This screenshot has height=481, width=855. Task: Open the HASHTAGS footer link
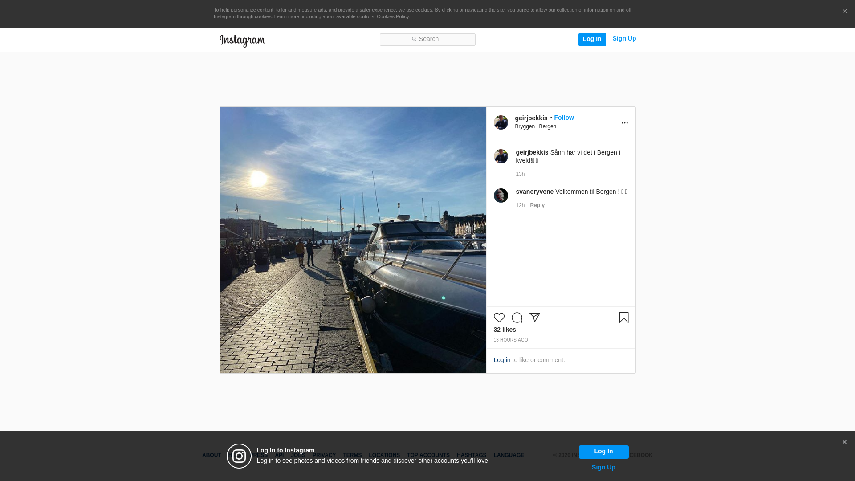(471, 455)
